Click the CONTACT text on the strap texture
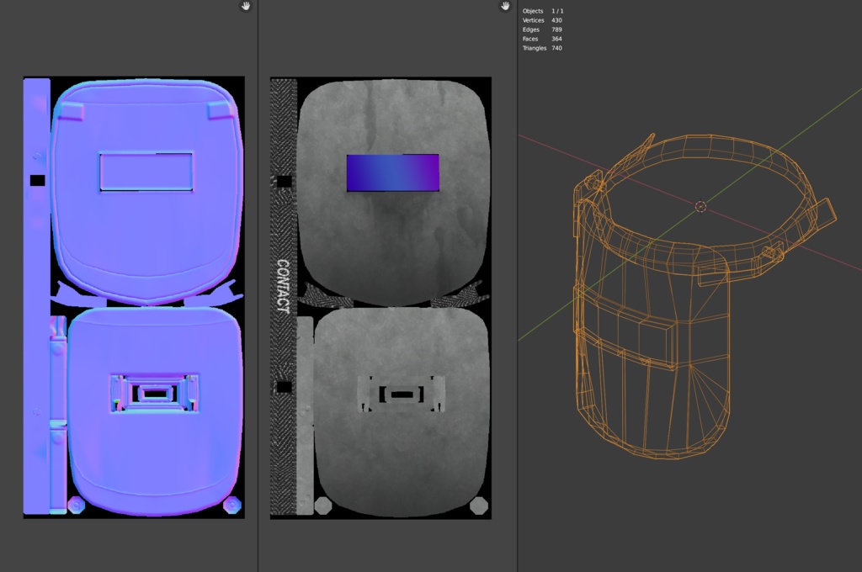This screenshot has width=862, height=572. point(283,286)
